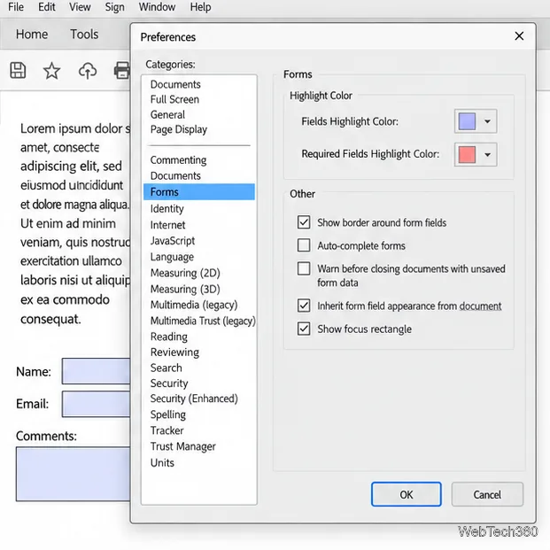Click the Name form field in document
Image resolution: width=550 pixels, height=550 pixels.
point(97,371)
